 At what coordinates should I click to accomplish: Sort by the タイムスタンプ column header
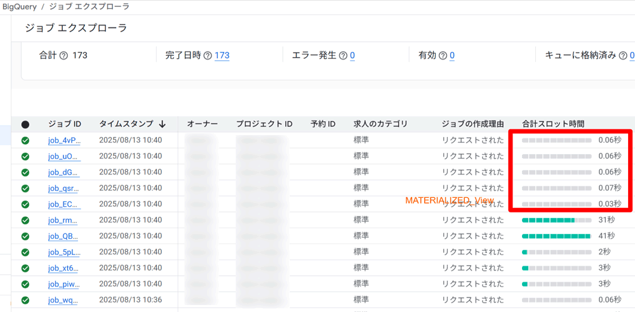126,124
